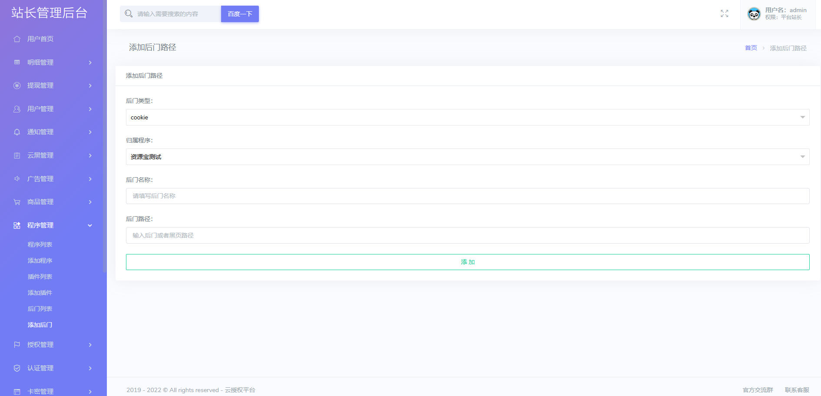Image resolution: width=821 pixels, height=396 pixels.
Task: Click the 首页 breadcrumb link
Action: click(x=751, y=48)
